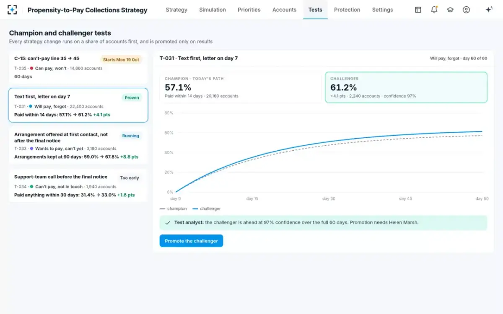This screenshot has width=503, height=314.
Task: Click the green Can't pay, not in touch dot
Action: coord(31,187)
